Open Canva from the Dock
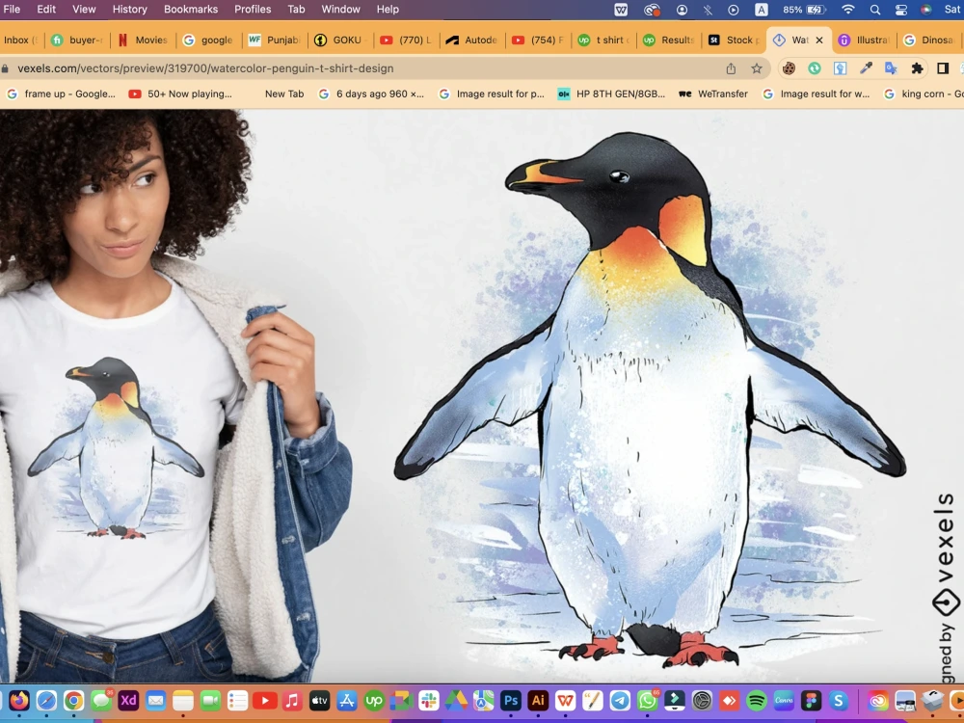The image size is (964, 723). point(784,700)
